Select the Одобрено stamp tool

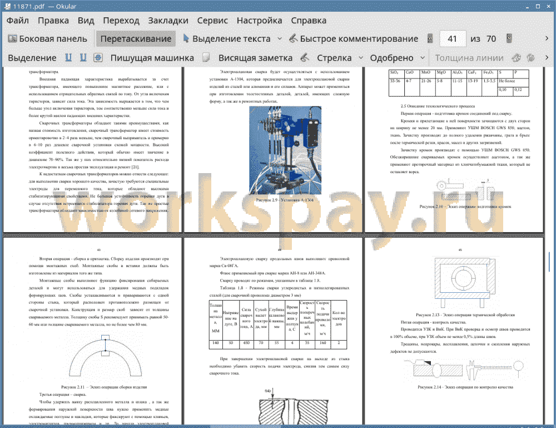391,58
